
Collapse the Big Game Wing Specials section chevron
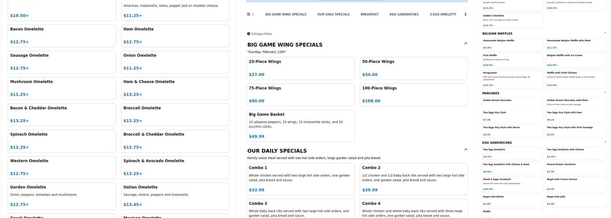(466, 44)
